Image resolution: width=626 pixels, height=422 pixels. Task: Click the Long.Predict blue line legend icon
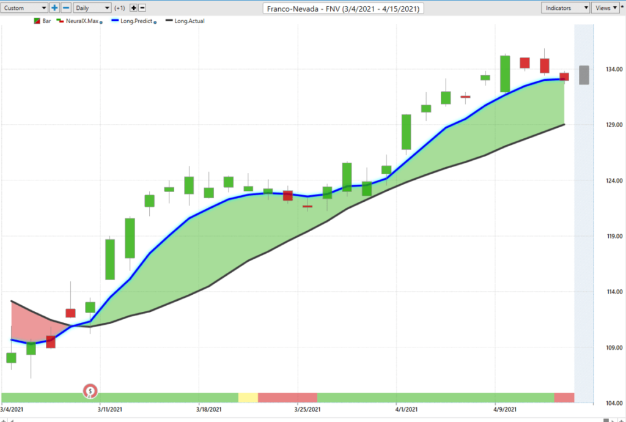pos(114,21)
